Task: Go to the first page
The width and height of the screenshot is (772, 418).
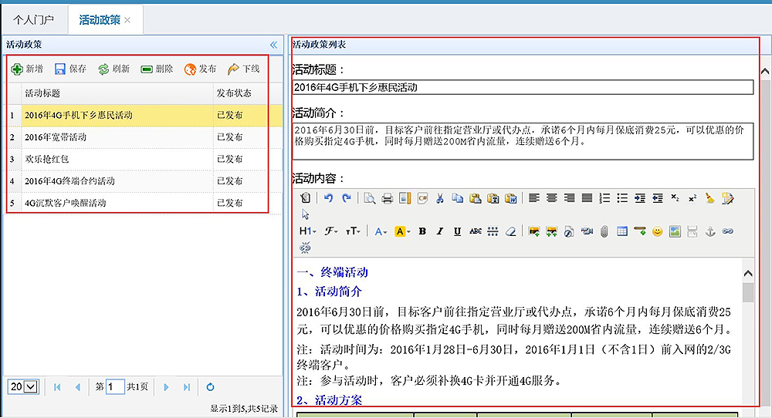Action: [57, 387]
